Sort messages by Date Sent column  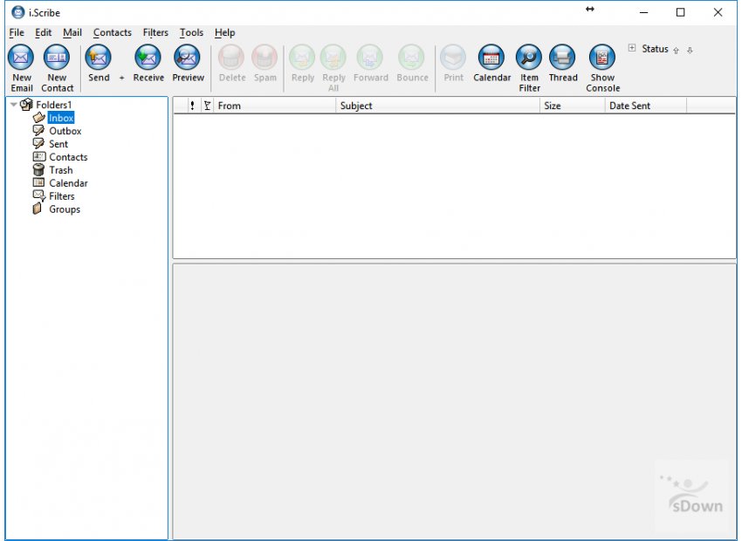click(x=646, y=106)
